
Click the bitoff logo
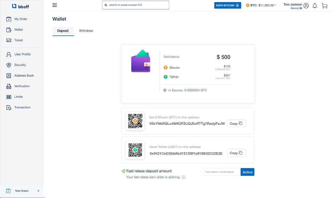[20, 6]
